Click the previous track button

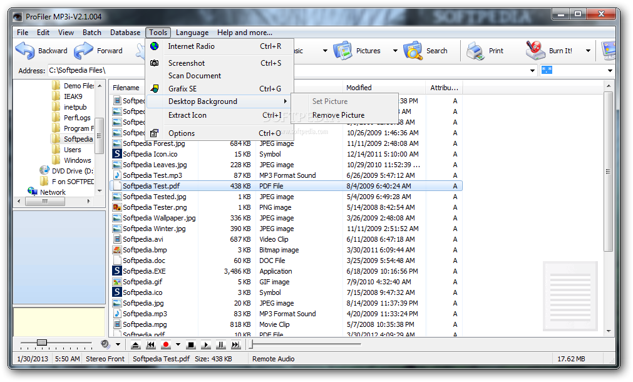150,345
